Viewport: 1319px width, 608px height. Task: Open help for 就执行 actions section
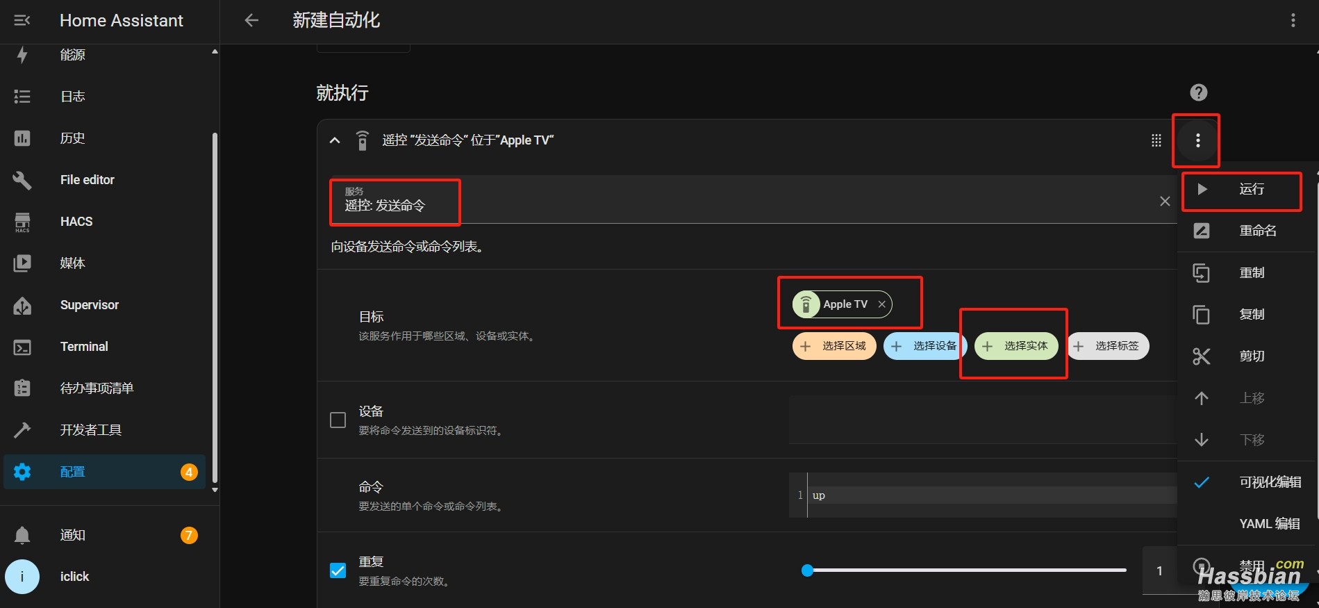coord(1199,92)
